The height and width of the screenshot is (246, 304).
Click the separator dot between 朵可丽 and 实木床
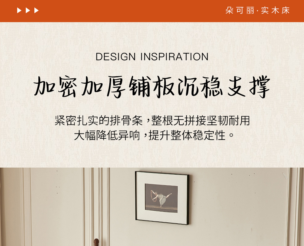(x=257, y=11)
